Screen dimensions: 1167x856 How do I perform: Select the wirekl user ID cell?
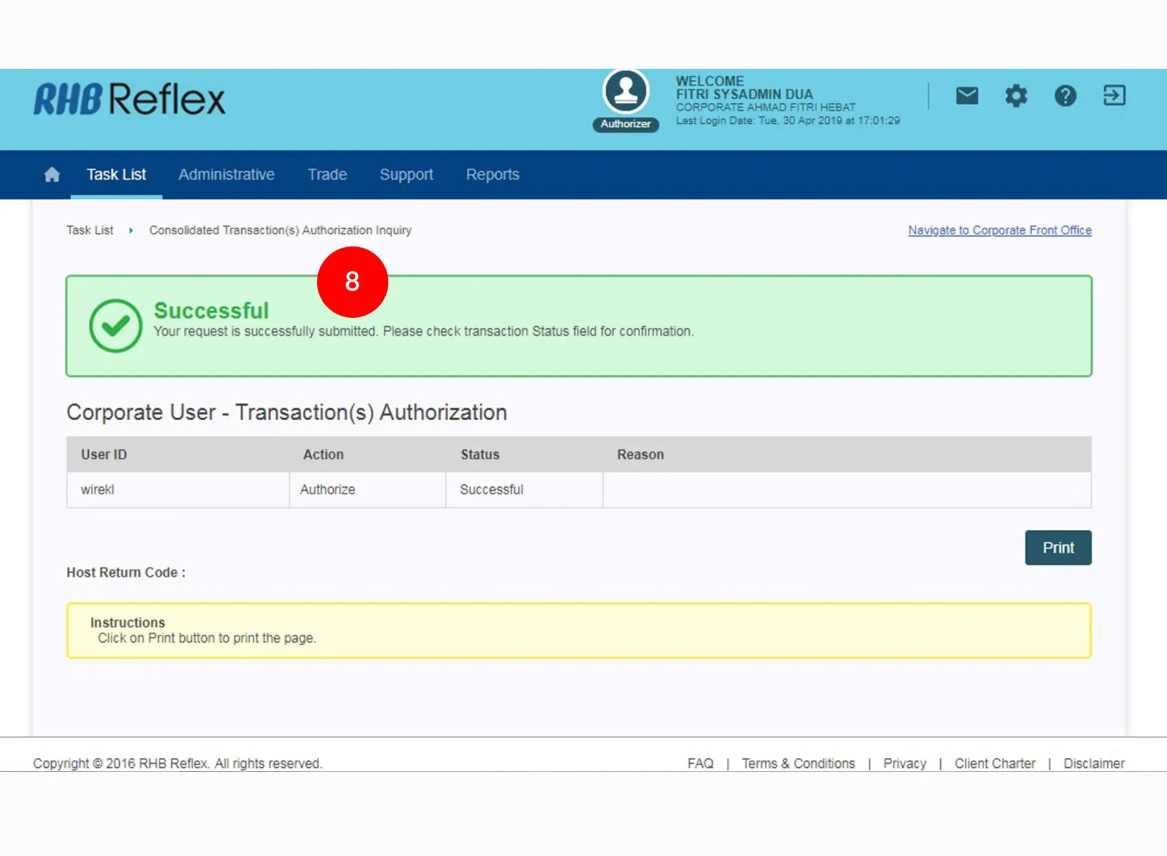98,490
